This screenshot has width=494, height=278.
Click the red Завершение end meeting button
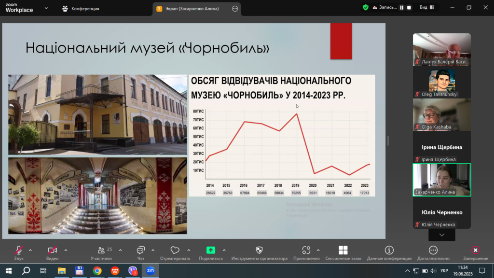475,253
